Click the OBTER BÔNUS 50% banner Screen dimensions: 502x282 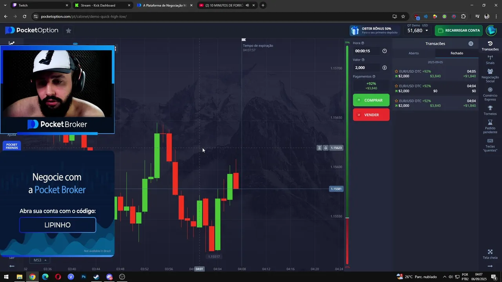point(374,31)
